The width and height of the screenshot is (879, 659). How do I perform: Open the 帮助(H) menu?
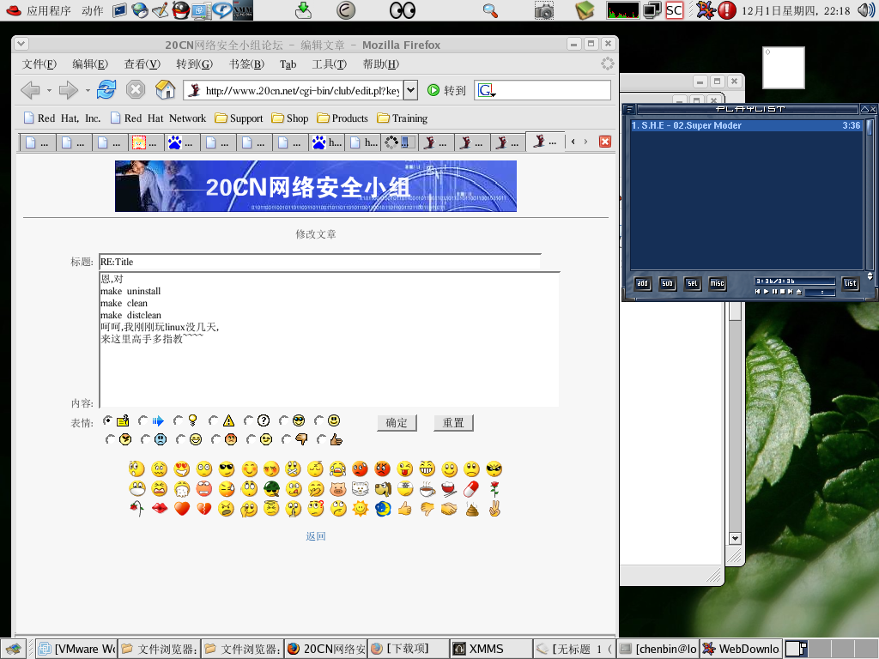(381, 64)
